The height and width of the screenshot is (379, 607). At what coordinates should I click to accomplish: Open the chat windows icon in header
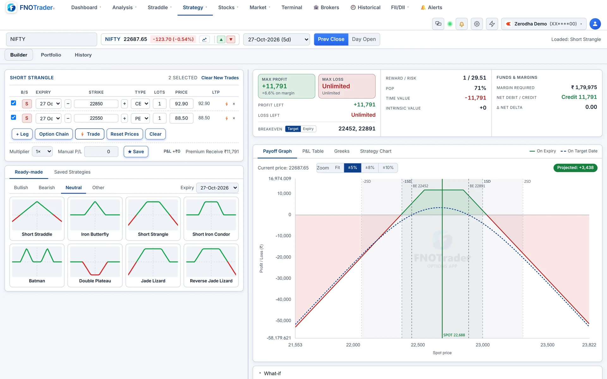coord(438,24)
